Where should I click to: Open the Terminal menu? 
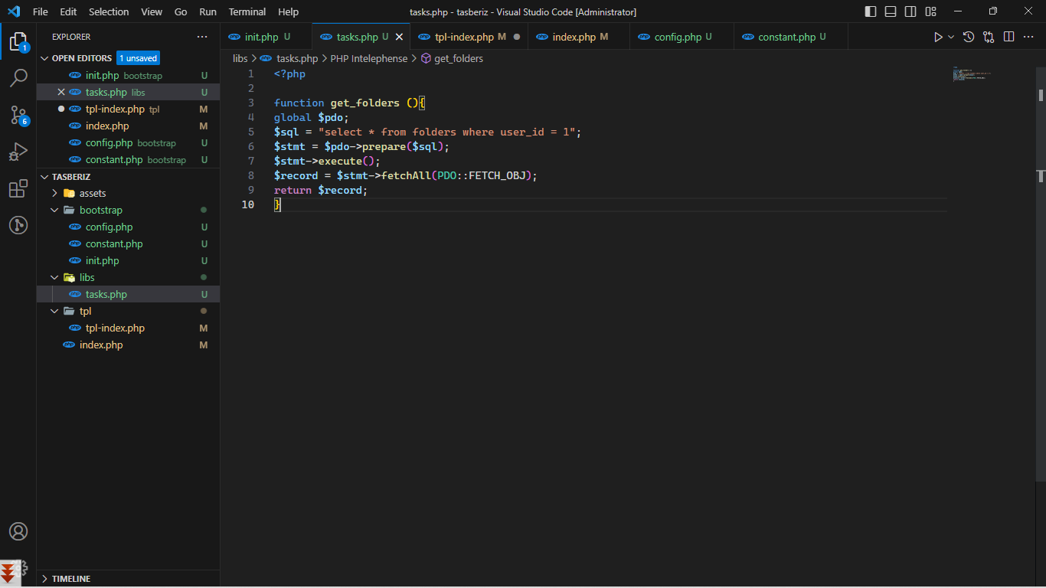[x=247, y=11]
